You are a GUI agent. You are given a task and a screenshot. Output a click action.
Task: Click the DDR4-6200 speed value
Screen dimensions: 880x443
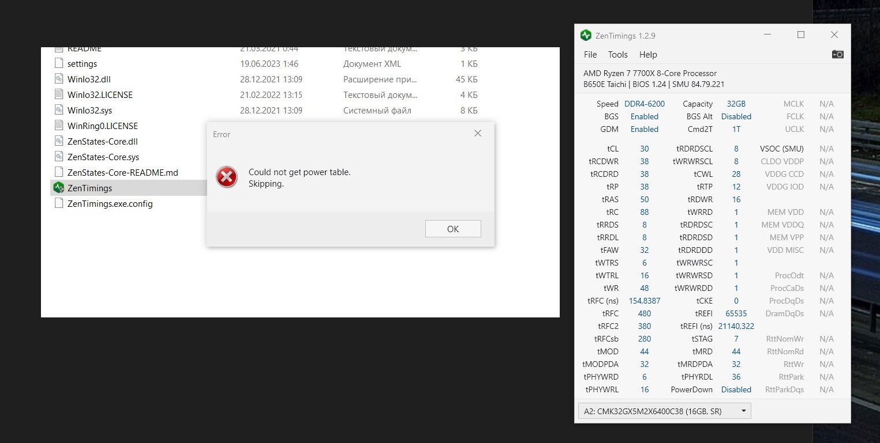coord(645,104)
